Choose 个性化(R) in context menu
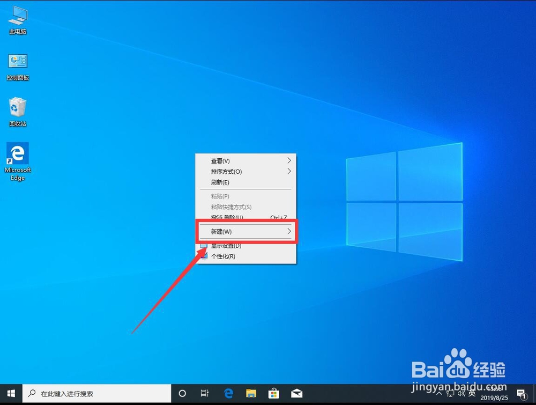The height and width of the screenshot is (405, 536). (x=246, y=256)
